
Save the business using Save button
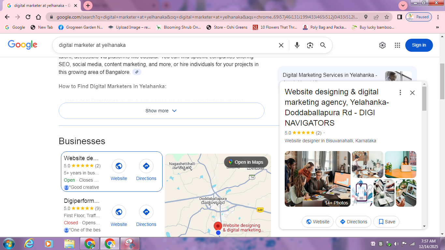coord(386,222)
